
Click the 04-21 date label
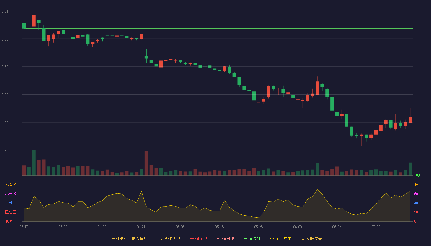pos(141,227)
